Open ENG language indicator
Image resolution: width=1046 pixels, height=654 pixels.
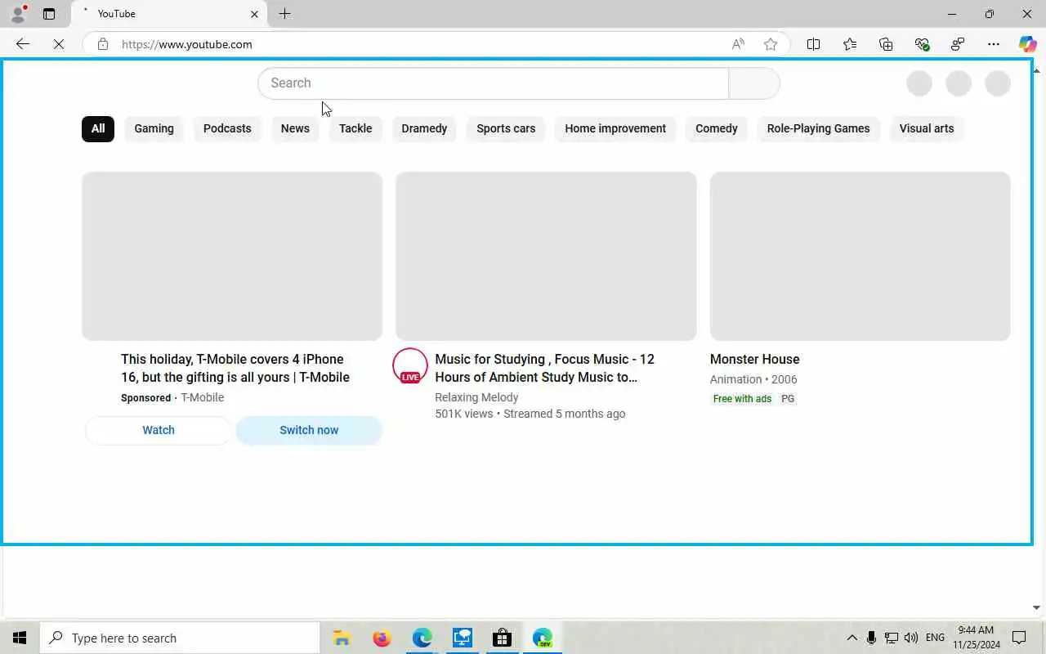point(936,638)
